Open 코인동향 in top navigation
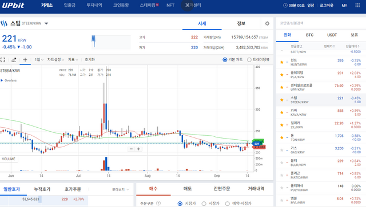Image resolution: width=366 pixels, height=207 pixels. 121,5
